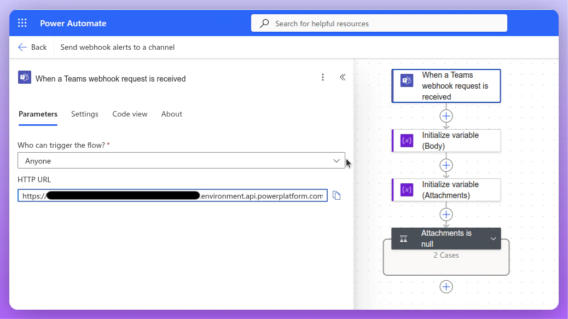Image resolution: width=568 pixels, height=319 pixels.
Task: Select the Parameters tab
Action: (38, 114)
